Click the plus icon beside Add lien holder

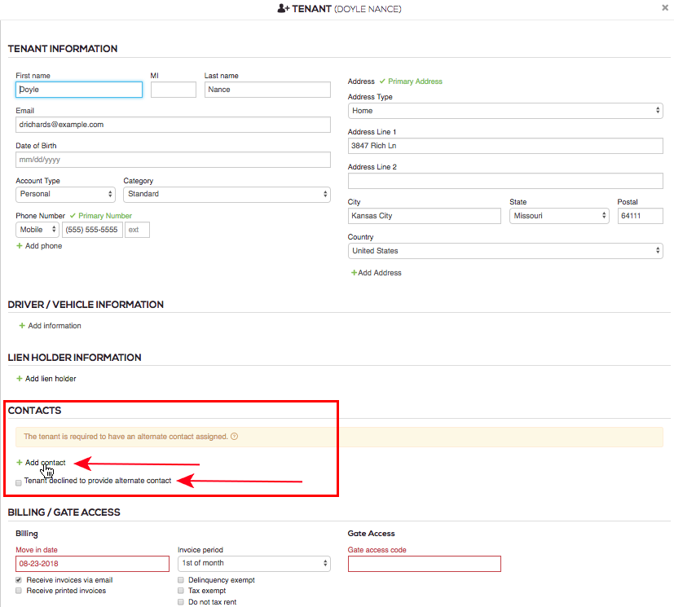tap(20, 379)
